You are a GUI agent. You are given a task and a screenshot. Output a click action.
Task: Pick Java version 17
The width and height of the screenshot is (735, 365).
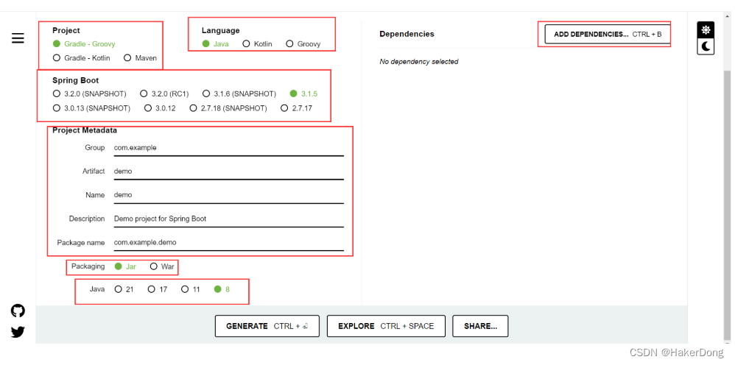pyautogui.click(x=158, y=289)
